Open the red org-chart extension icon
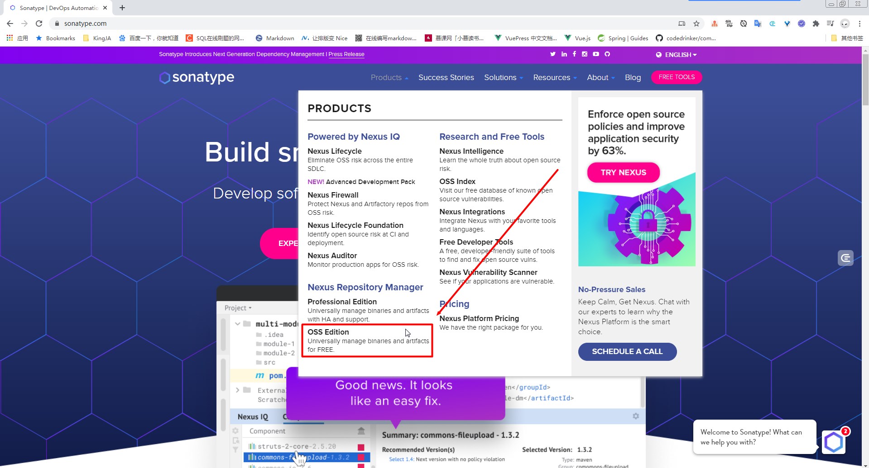 click(715, 24)
